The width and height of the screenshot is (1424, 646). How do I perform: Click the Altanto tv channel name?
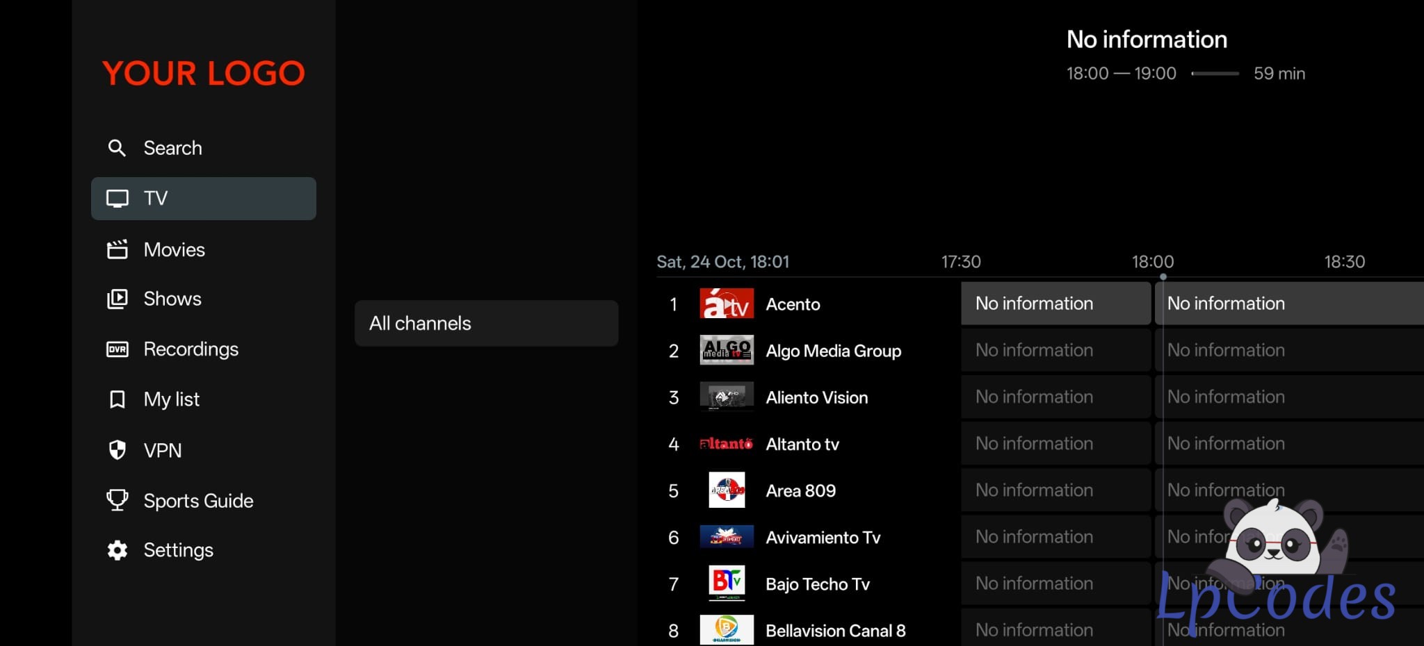802,444
